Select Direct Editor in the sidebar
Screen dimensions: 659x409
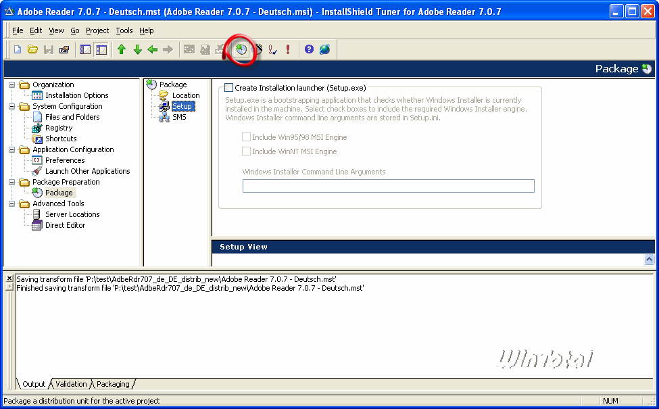click(64, 225)
